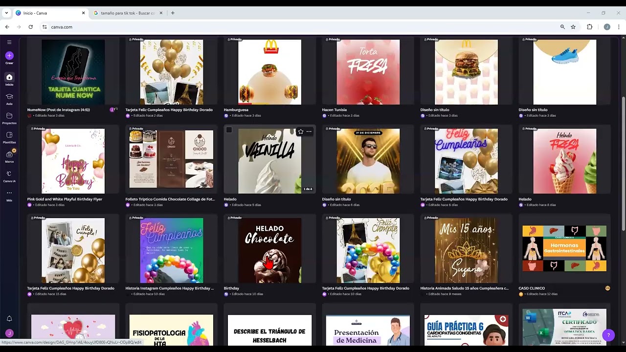Open the hamburger menu in Canva sidebar

click(9, 43)
